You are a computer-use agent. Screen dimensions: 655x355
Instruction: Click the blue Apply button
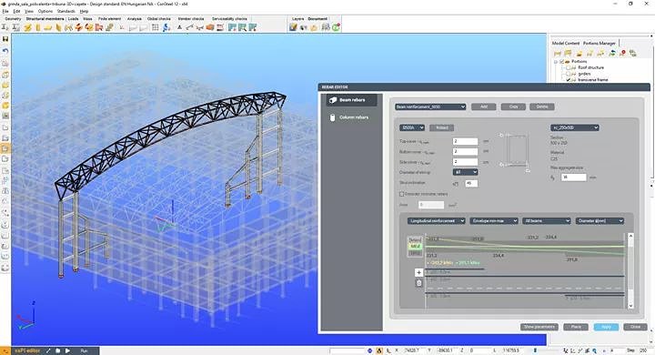click(x=606, y=327)
